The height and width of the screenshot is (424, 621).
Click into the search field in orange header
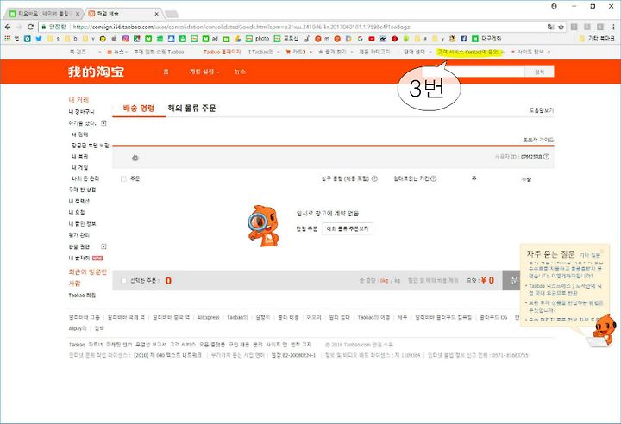click(x=474, y=72)
